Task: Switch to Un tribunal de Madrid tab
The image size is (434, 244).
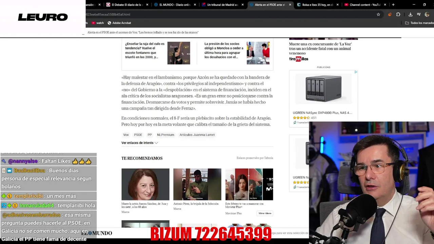Action: (222, 5)
